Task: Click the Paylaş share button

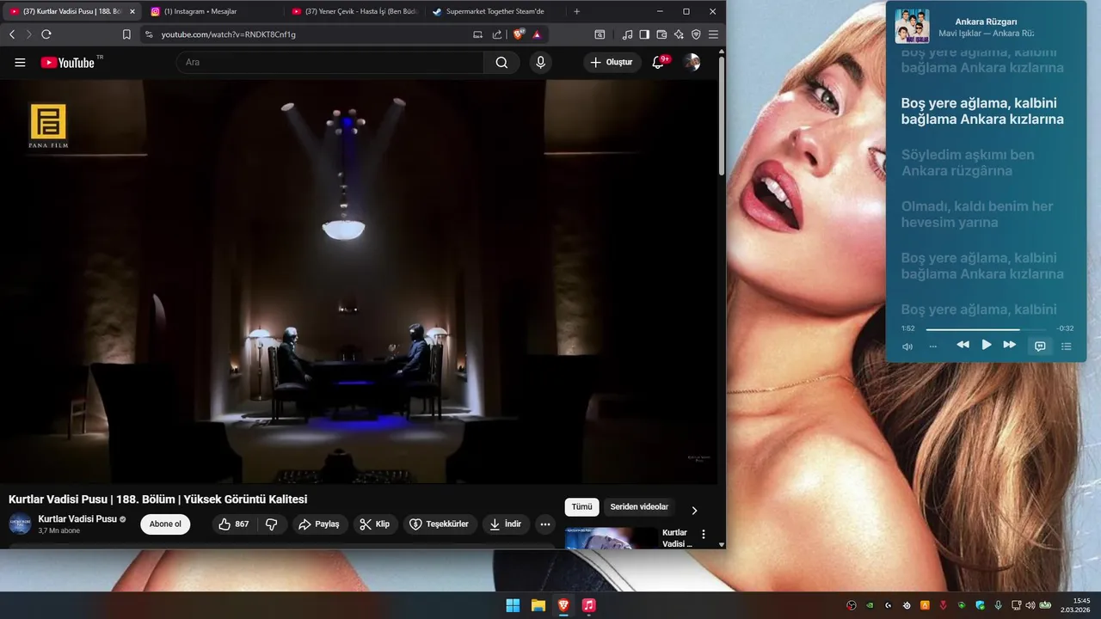Action: pyautogui.click(x=319, y=524)
